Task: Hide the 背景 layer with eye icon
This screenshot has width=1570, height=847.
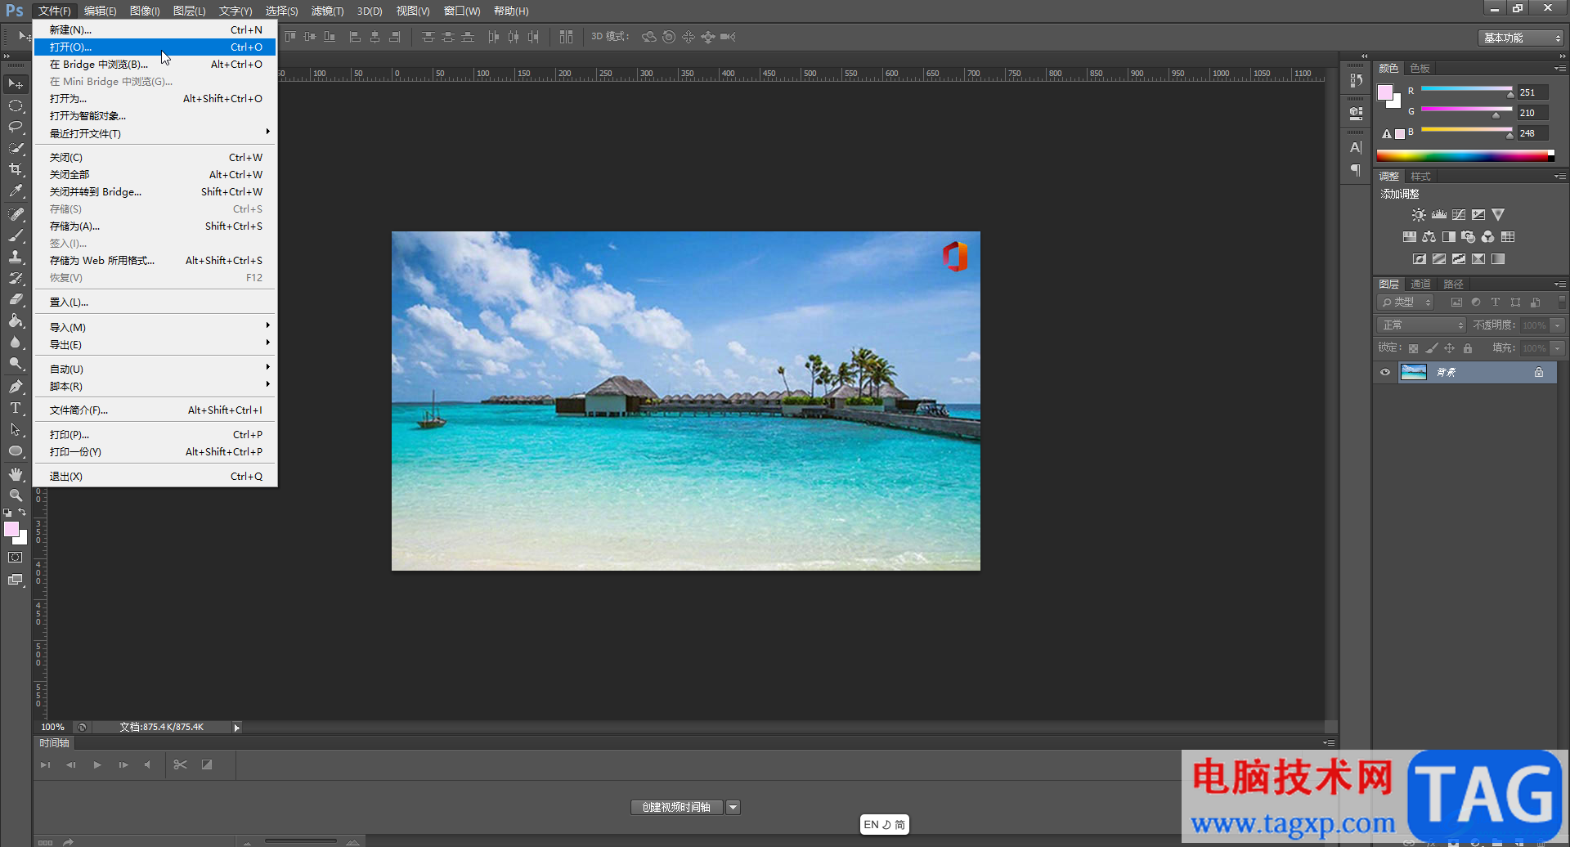Action: 1385,373
